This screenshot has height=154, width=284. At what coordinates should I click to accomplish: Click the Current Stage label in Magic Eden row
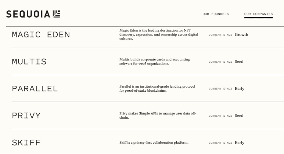point(220,35)
